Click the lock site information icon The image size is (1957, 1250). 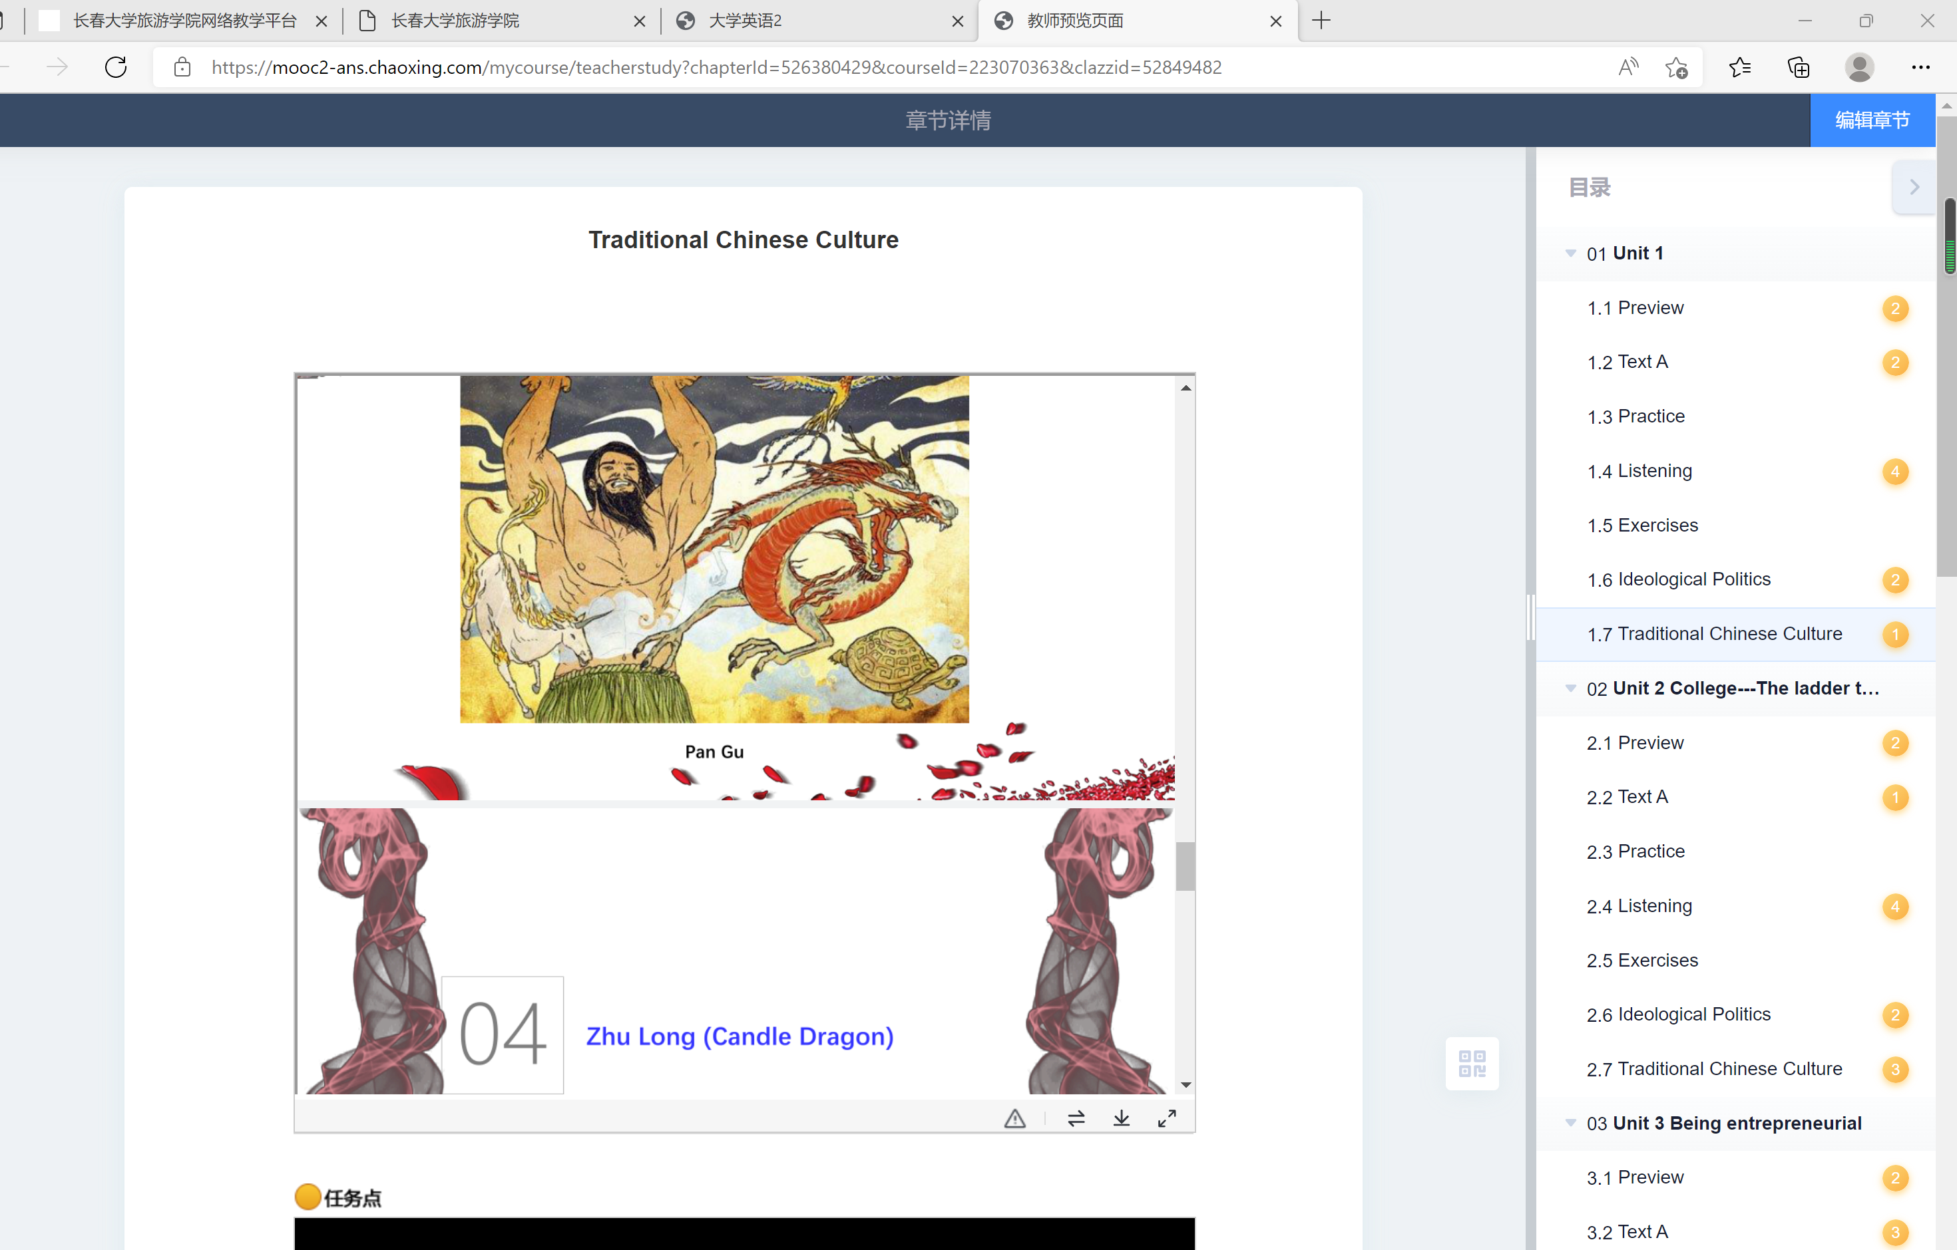click(x=183, y=67)
